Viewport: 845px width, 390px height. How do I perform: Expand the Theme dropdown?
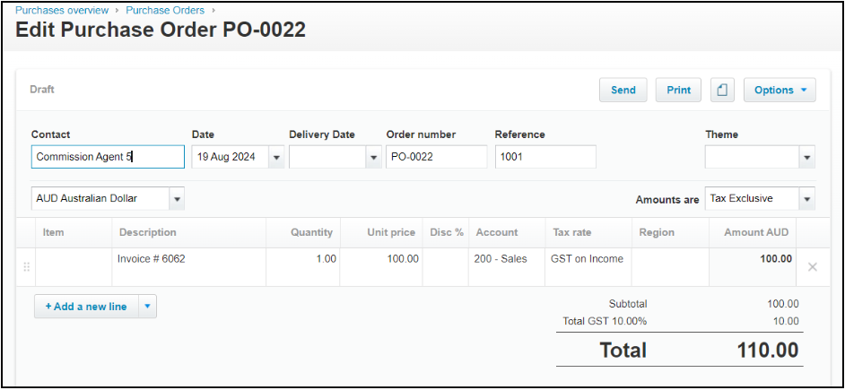[x=806, y=158]
